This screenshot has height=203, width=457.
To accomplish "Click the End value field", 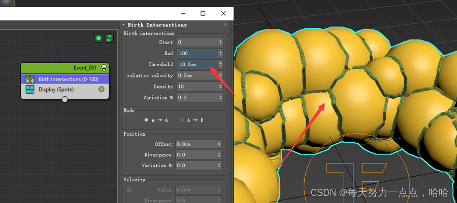I will [198, 53].
